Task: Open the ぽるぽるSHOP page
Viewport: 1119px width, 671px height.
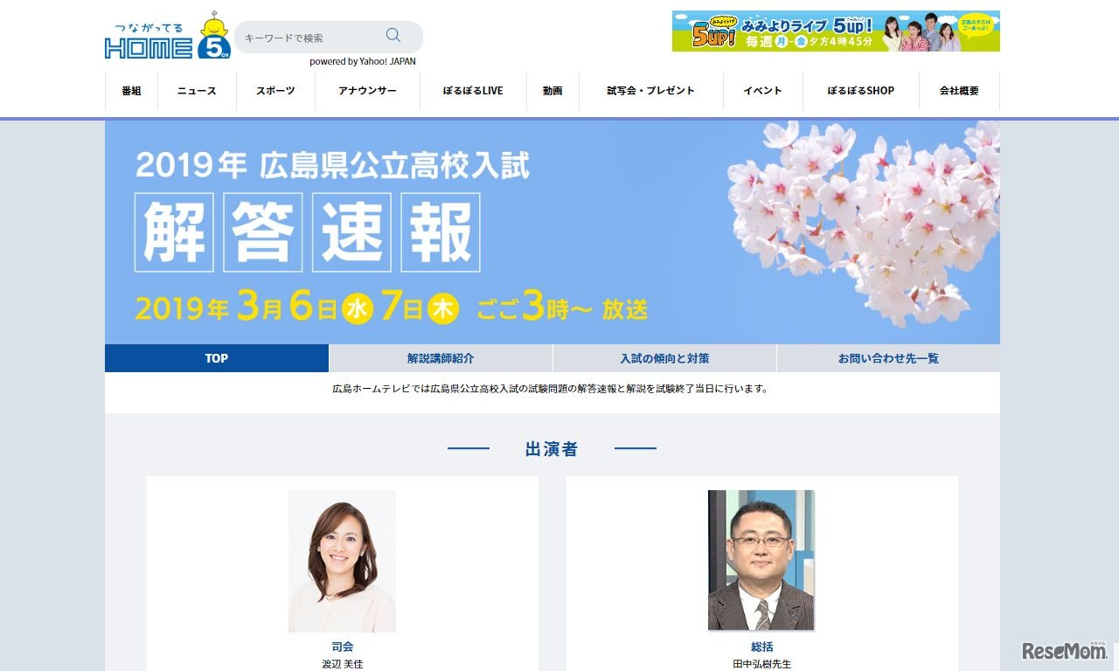Action: pos(859,90)
